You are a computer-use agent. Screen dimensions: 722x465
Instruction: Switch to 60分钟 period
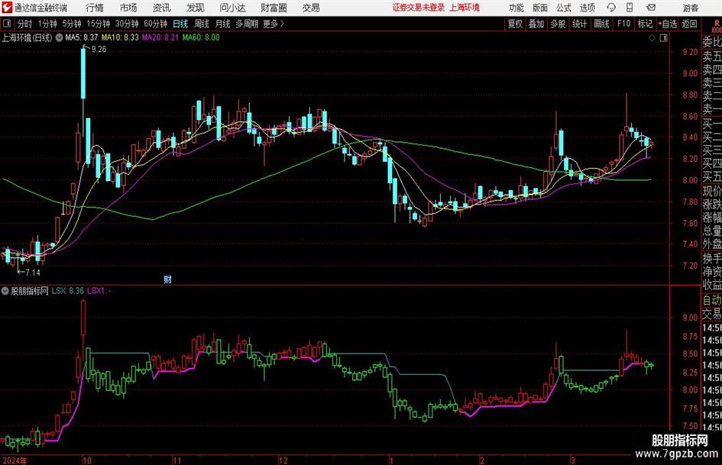click(156, 24)
